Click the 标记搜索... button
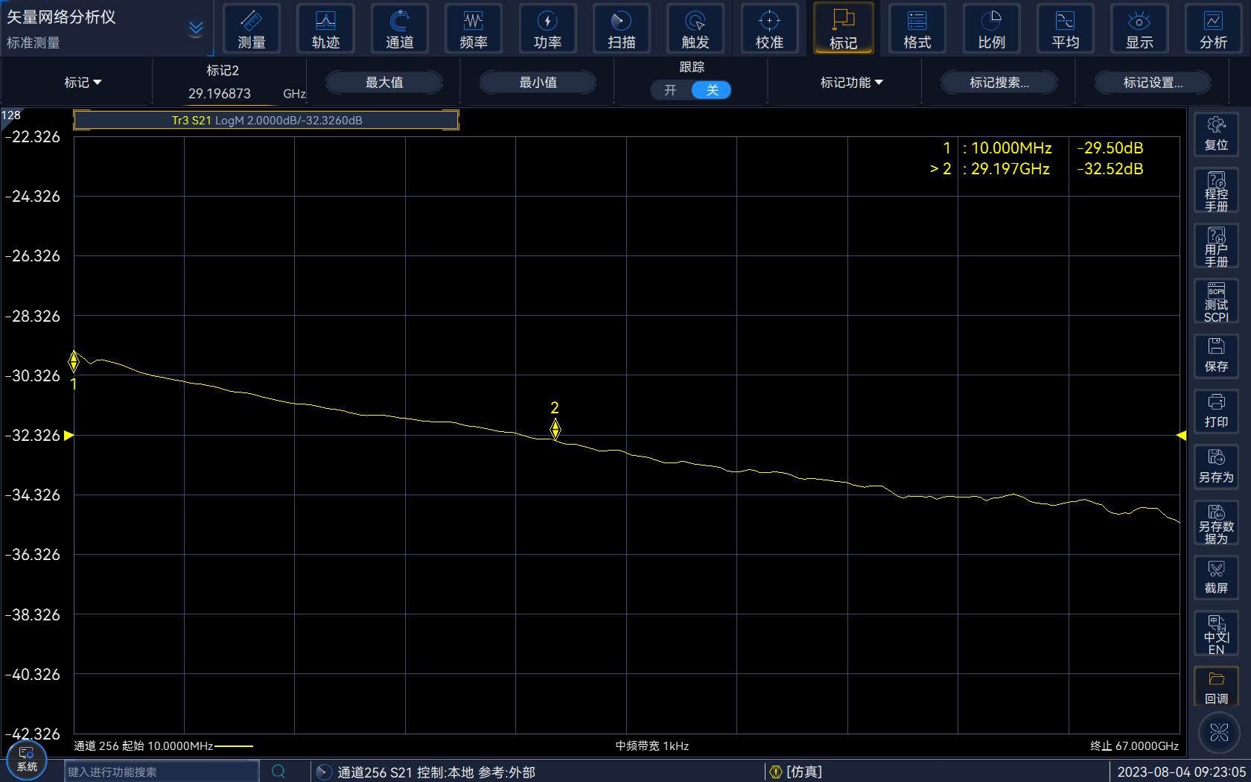 [999, 83]
